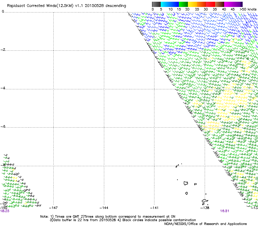Click the 'NOAA/NESDIS/Office of Research and Applications' credit
The image size is (258, 226).
click(x=205, y=224)
